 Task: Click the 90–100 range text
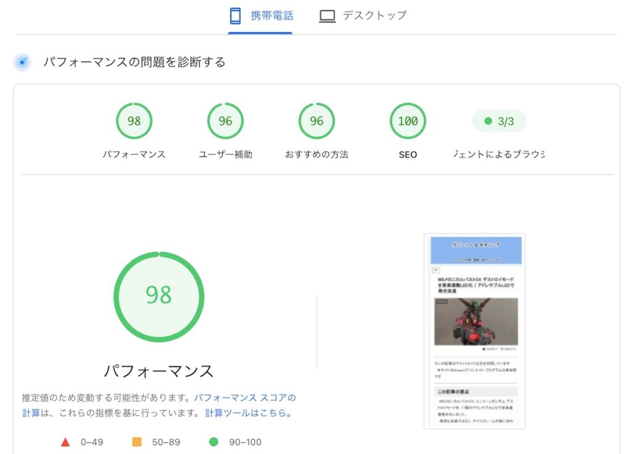[245, 442]
